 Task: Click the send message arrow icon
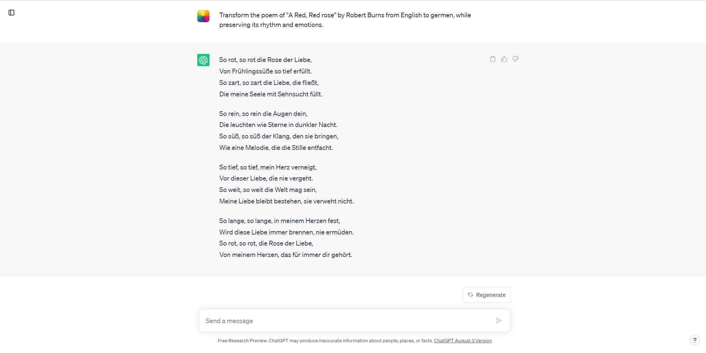499,321
